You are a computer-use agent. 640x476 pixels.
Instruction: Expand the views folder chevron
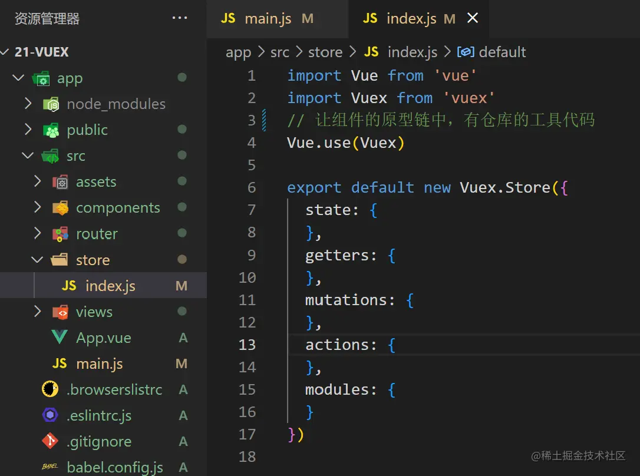(37, 312)
